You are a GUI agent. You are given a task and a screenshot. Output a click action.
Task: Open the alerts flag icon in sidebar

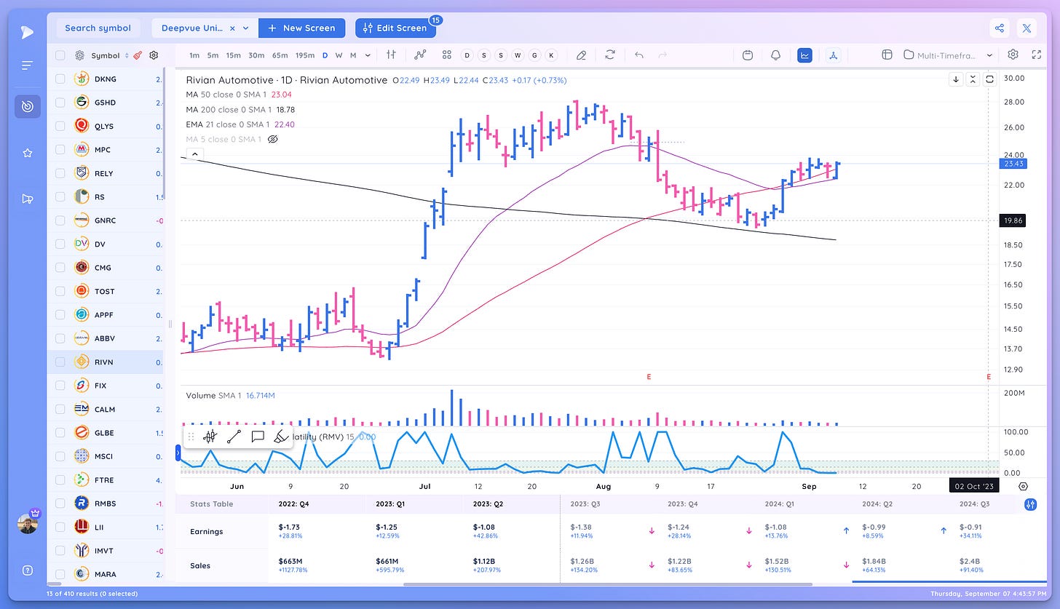(x=27, y=199)
